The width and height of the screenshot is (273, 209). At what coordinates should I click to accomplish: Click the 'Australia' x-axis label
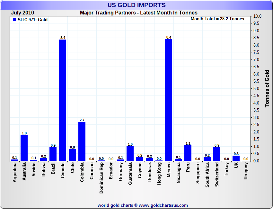24,171
